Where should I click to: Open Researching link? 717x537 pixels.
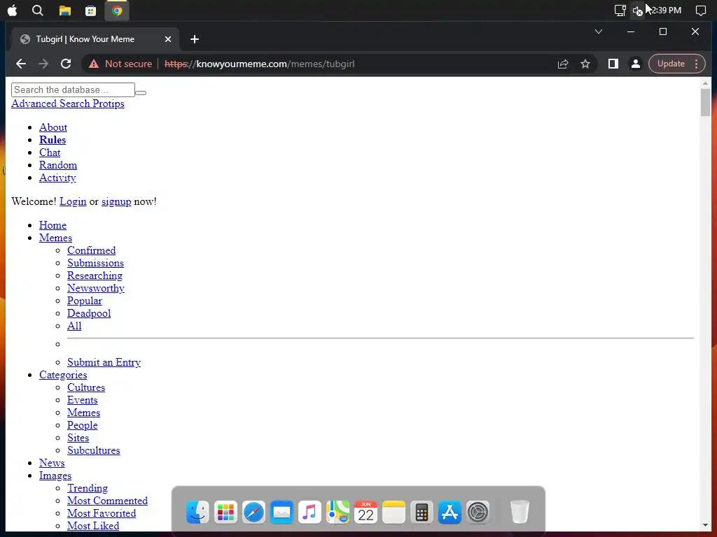coord(95,275)
